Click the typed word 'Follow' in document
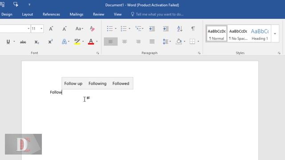This screenshot has height=160, width=285. [56, 92]
